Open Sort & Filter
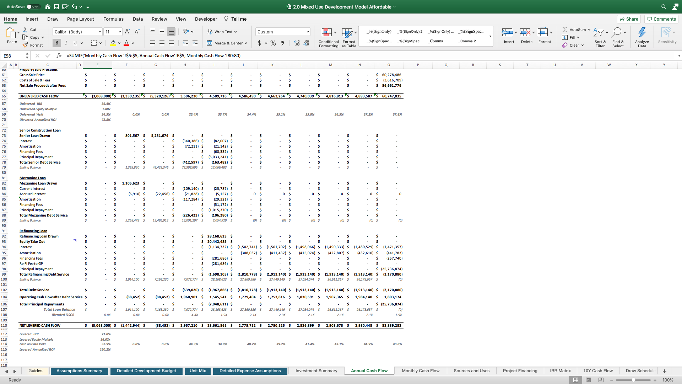682x384 pixels. [600, 37]
